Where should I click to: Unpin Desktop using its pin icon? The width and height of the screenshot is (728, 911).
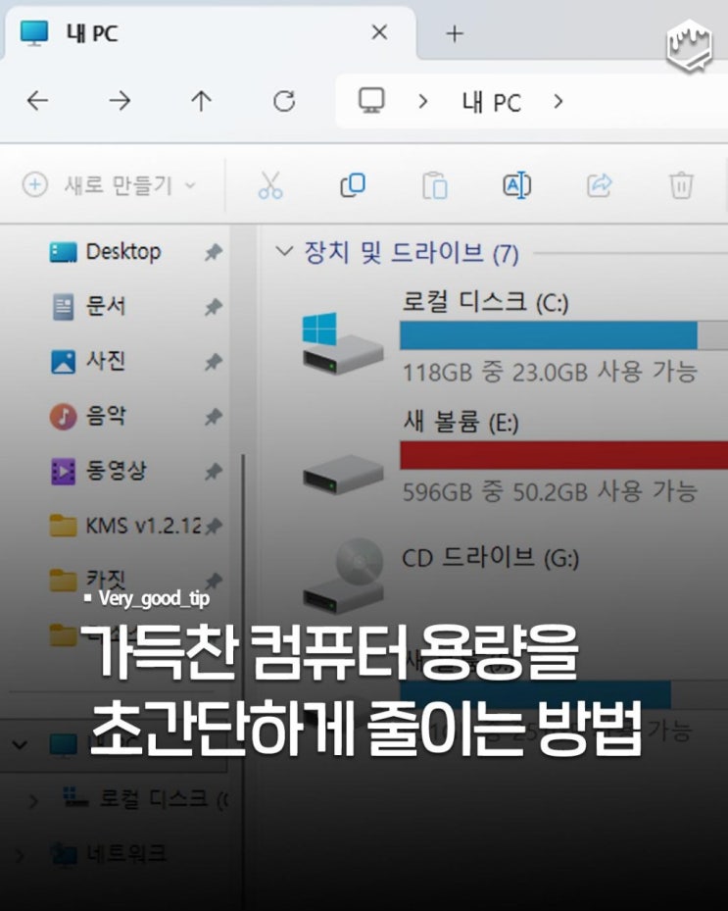point(214,252)
